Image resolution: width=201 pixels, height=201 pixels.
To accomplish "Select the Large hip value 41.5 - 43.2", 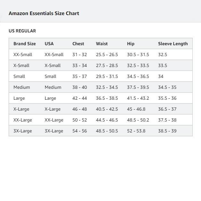I will [x=138, y=98].
